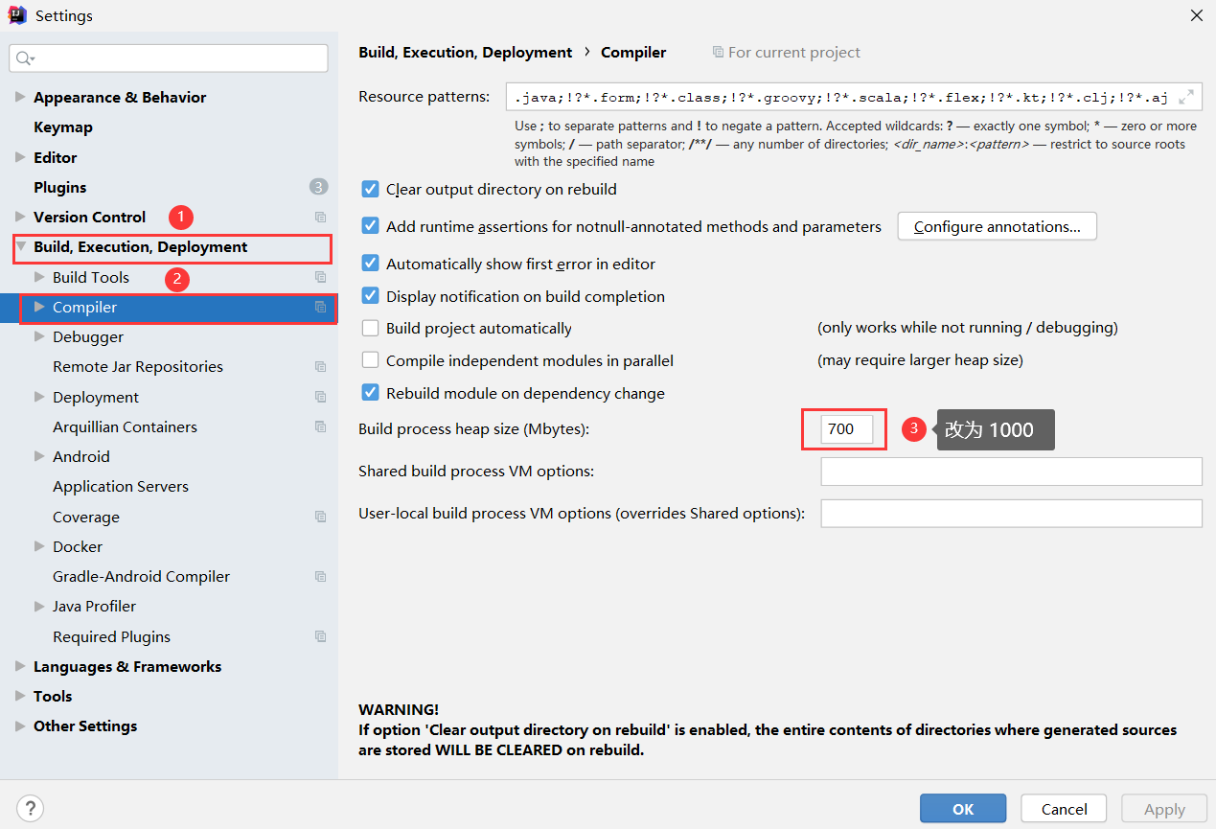Viewport: 1216px width, 829px height.
Task: Click the Configure annotations button
Action: [997, 227]
